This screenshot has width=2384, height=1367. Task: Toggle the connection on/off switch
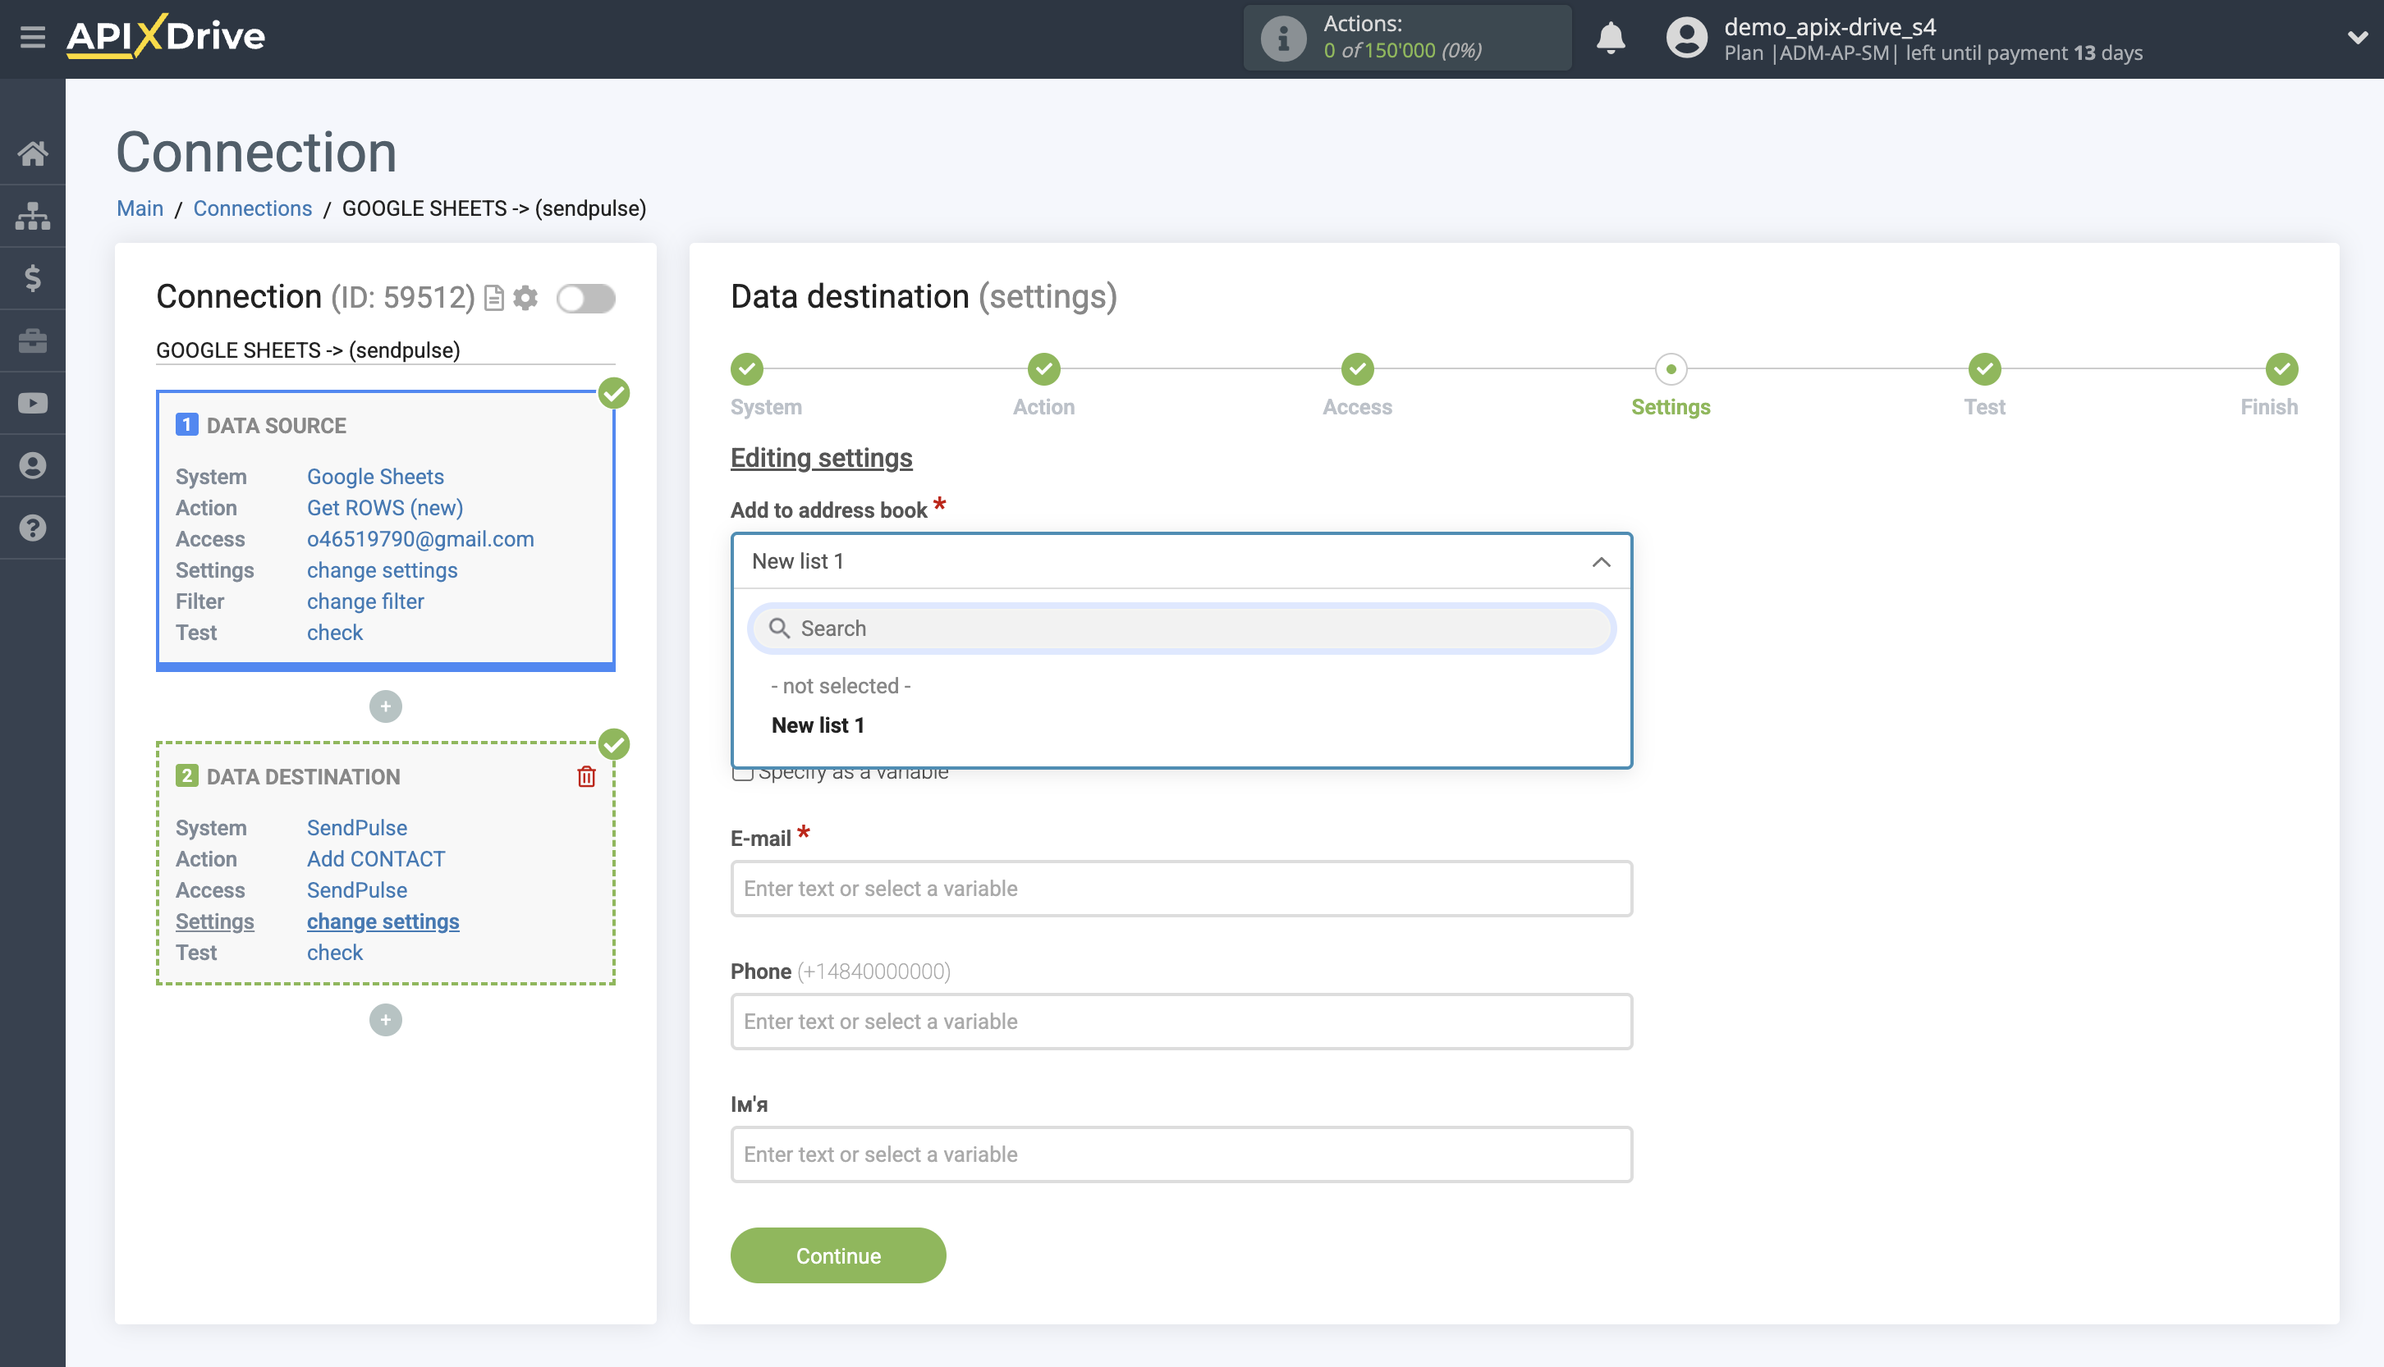(585, 299)
